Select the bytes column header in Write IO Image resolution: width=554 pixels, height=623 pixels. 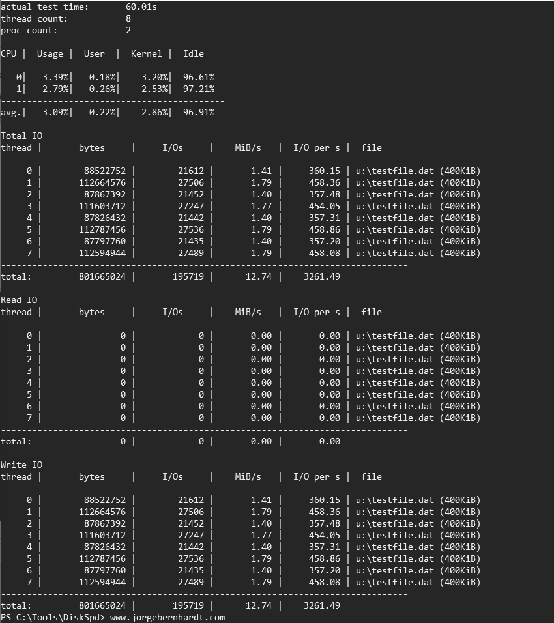point(91,476)
